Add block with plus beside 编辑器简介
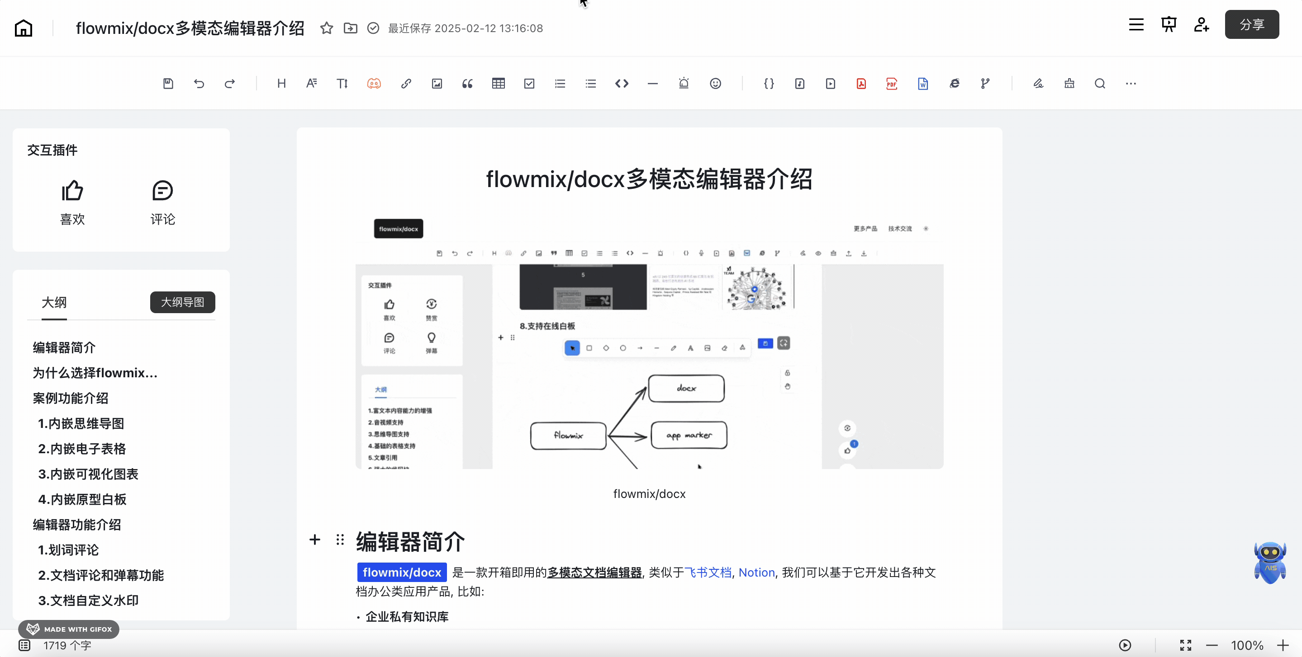The height and width of the screenshot is (657, 1302). 314,540
